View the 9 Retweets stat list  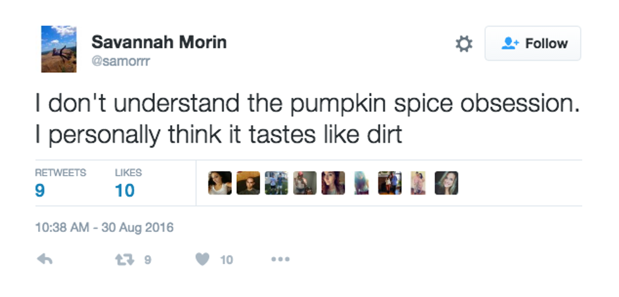60,183
